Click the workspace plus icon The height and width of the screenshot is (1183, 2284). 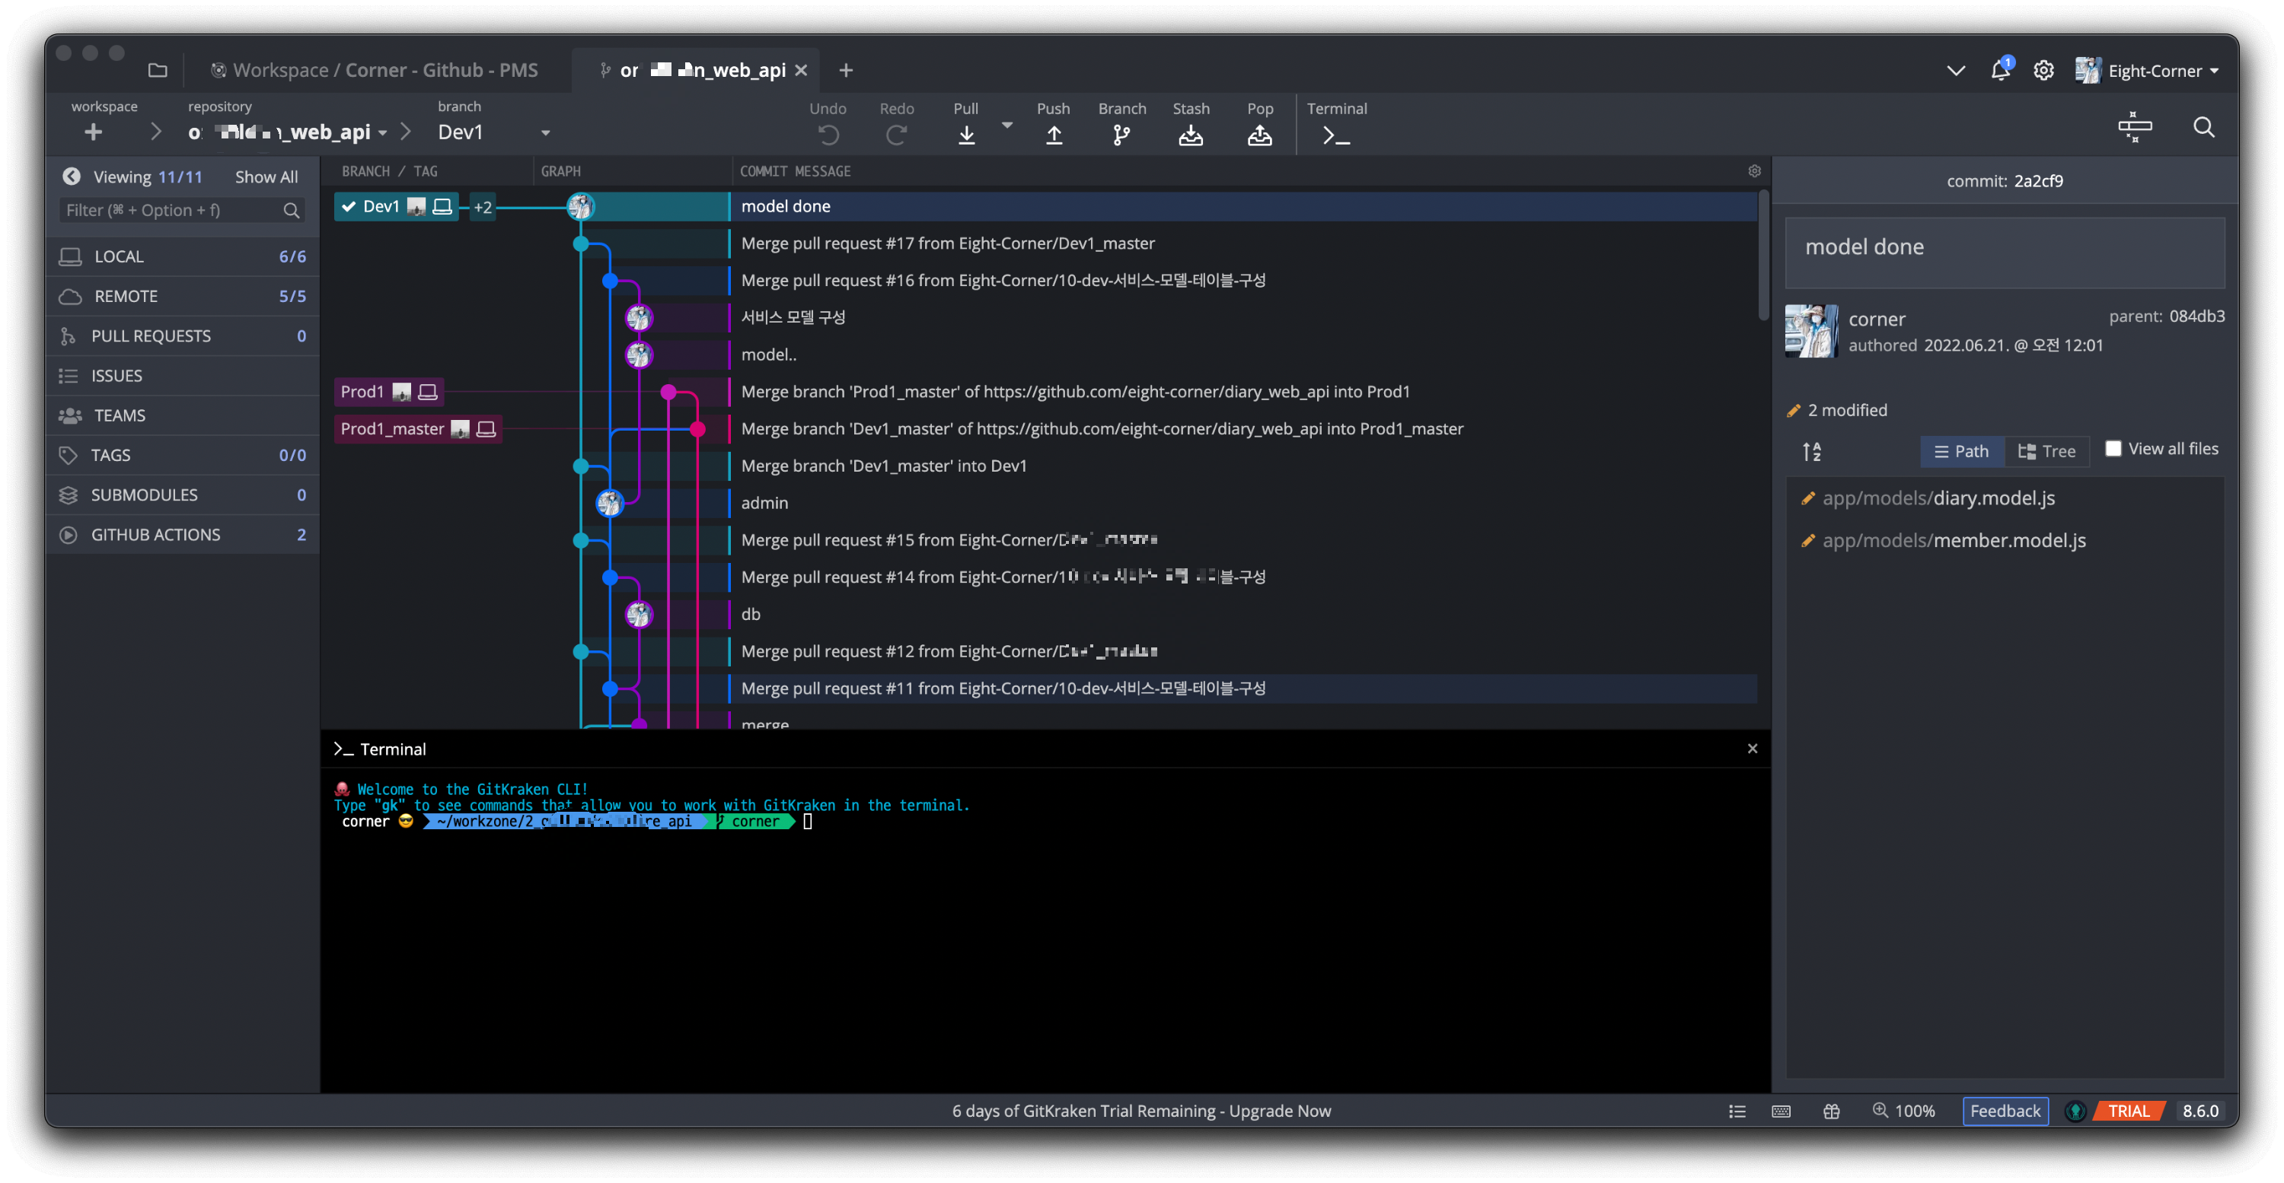pos(93,132)
